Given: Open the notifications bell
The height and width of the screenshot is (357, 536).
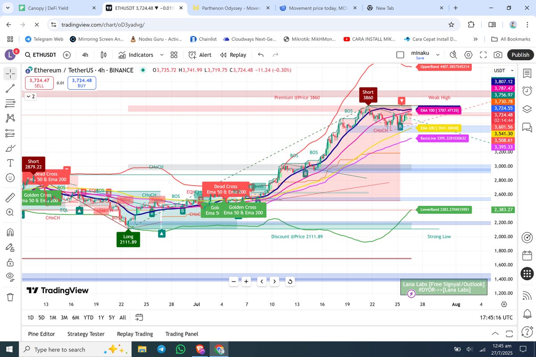Looking at the screenshot, I should (x=527, y=313).
